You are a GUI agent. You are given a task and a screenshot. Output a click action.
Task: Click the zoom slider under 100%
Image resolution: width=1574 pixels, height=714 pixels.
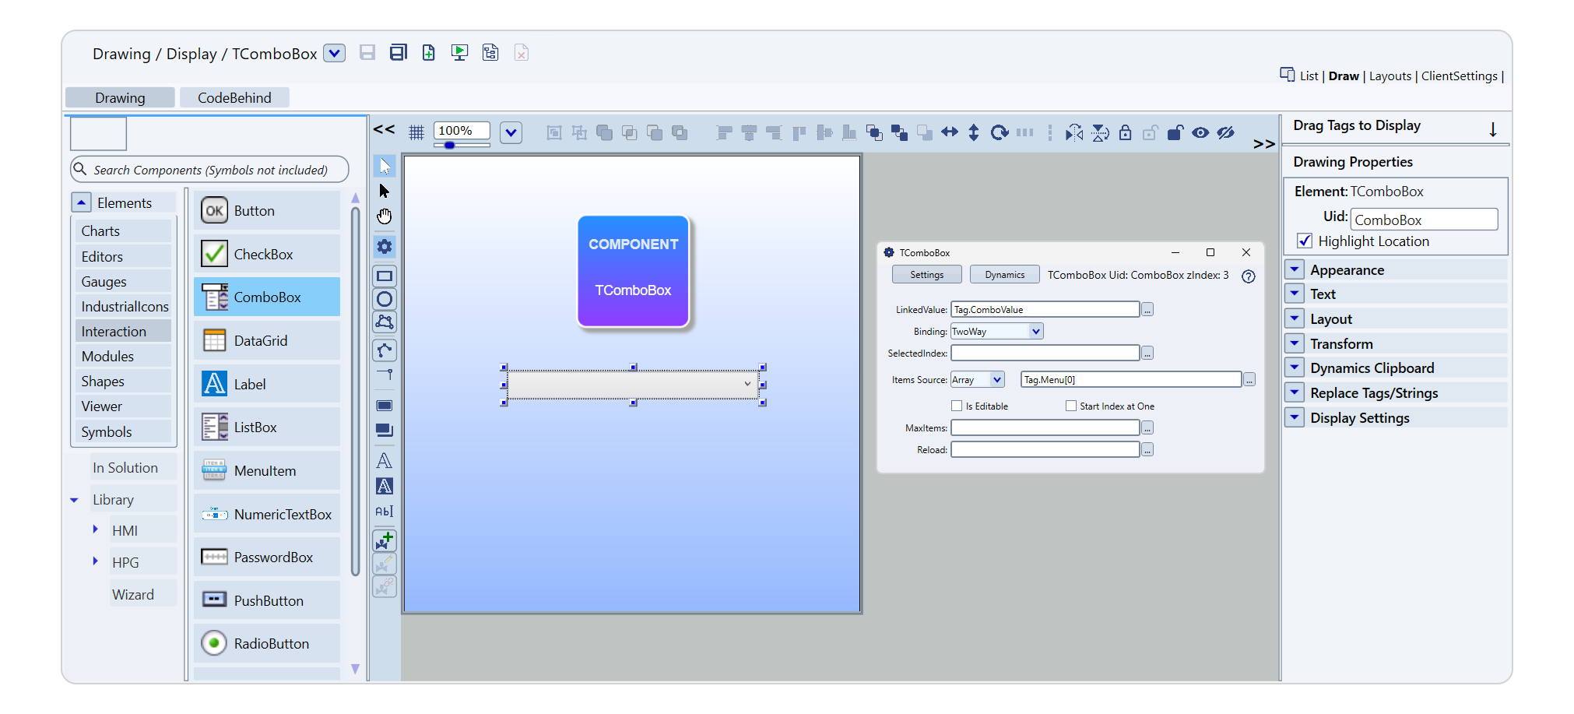point(450,146)
